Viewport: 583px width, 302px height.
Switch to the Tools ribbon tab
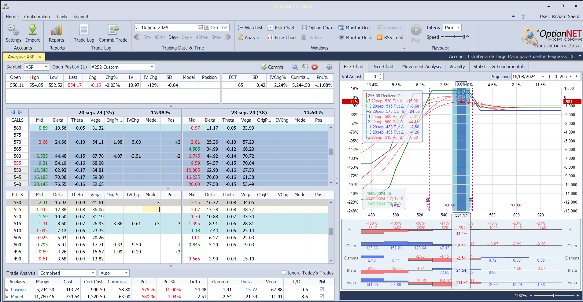61,17
